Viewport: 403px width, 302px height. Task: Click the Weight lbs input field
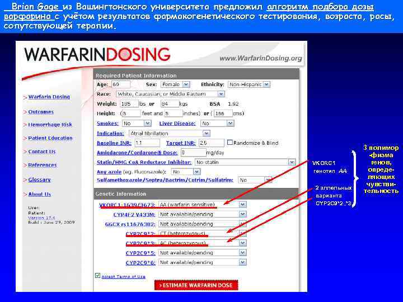pos(129,104)
